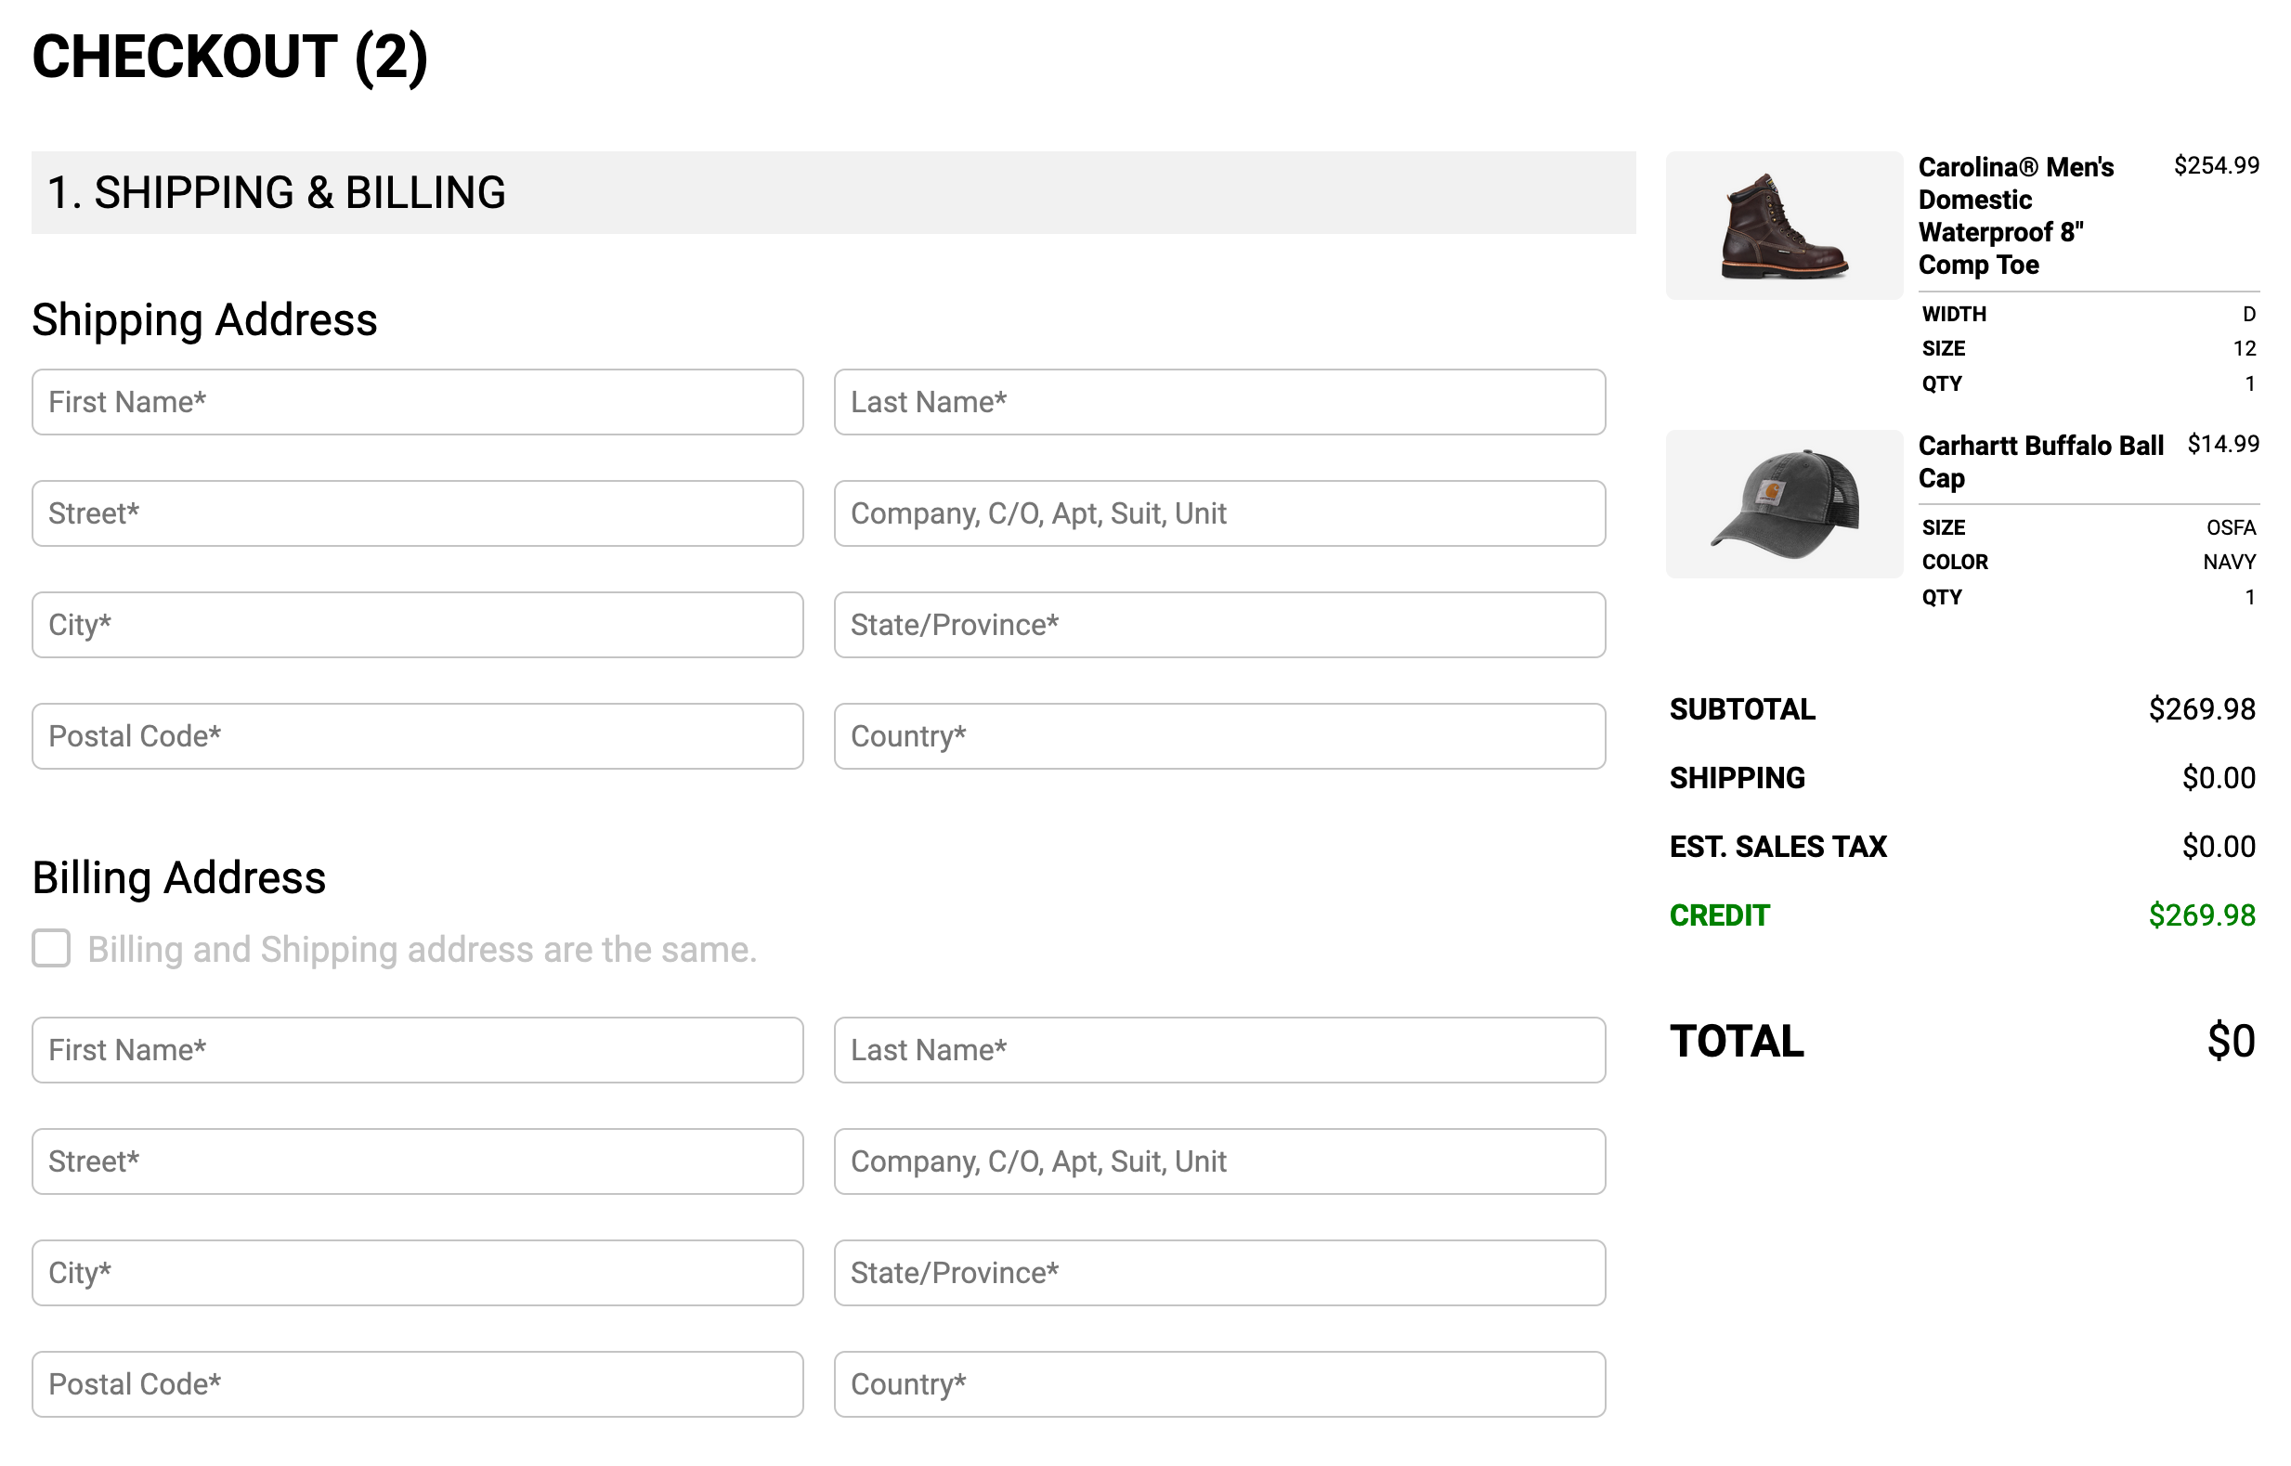Select shipping Company, C/O, Apt field
Screen dimensions: 2291x1466
1219,513
